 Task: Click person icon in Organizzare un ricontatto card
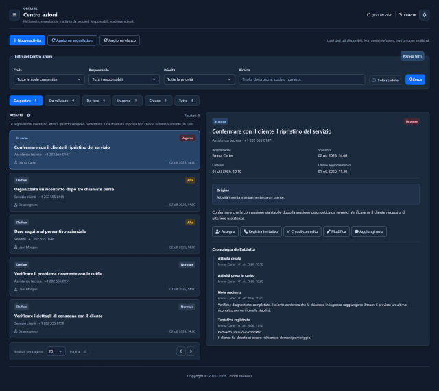(x=16, y=205)
